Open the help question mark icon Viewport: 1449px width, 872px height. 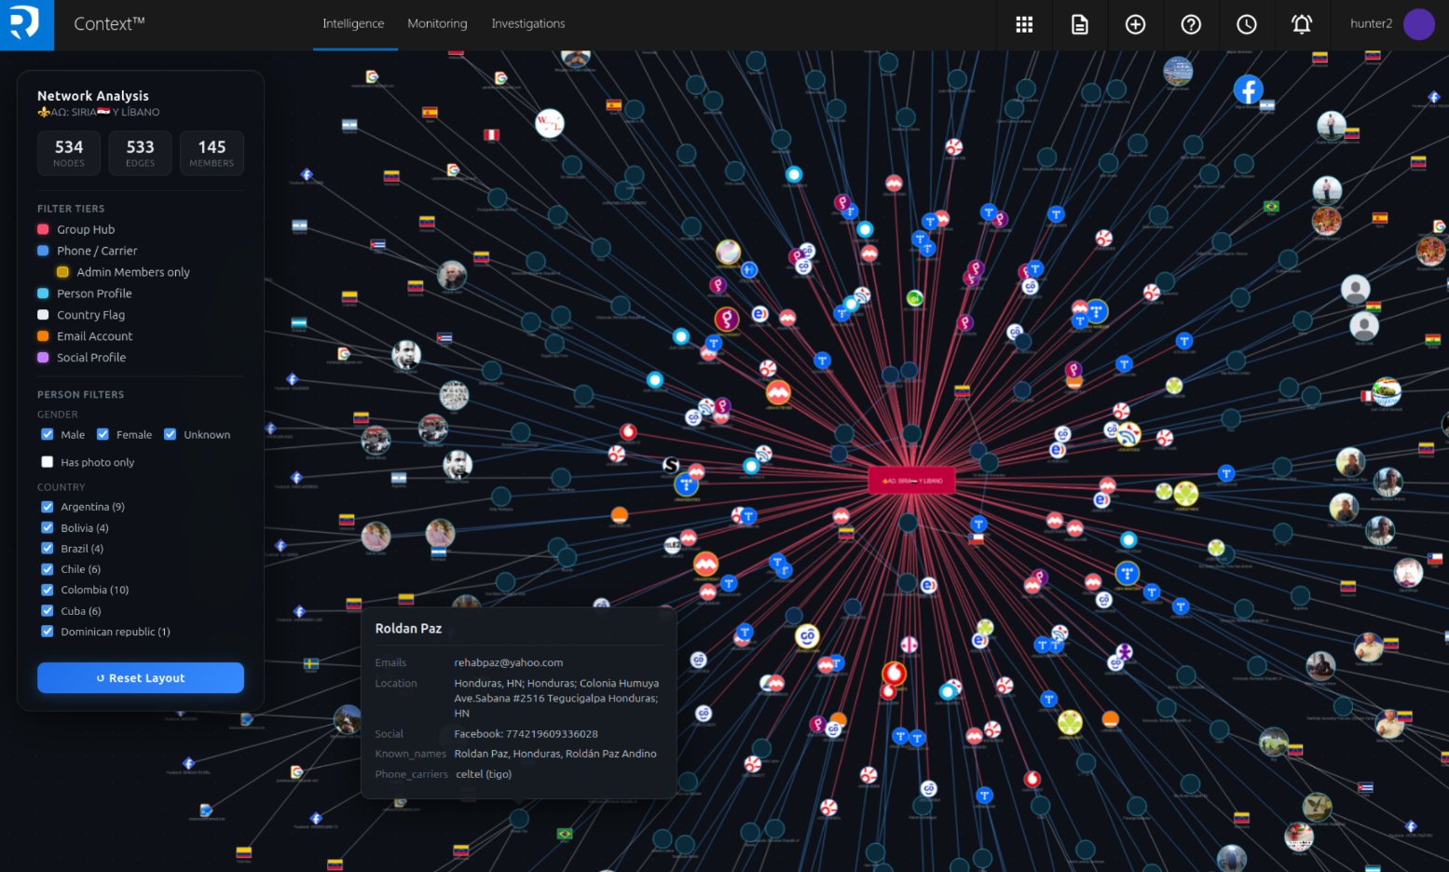tap(1191, 24)
